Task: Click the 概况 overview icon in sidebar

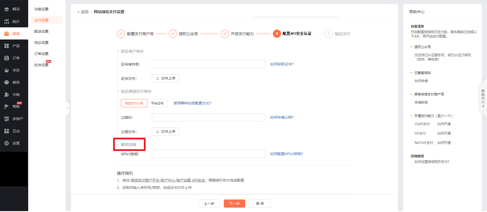Action: coord(7,9)
